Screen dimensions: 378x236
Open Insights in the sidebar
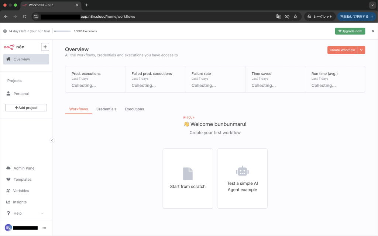pyautogui.click(x=20, y=202)
